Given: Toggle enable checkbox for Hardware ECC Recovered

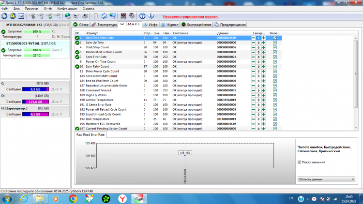Looking at the screenshot, I should [x=275, y=124].
